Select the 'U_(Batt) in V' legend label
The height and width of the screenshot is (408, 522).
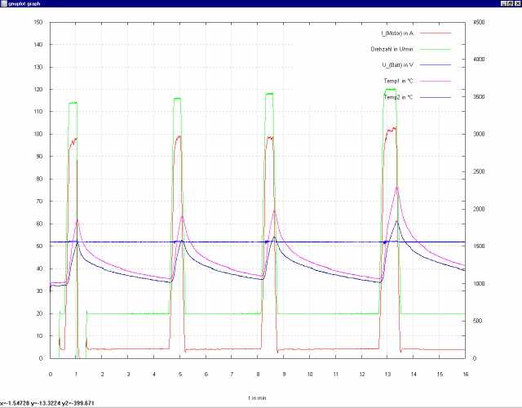click(x=398, y=65)
